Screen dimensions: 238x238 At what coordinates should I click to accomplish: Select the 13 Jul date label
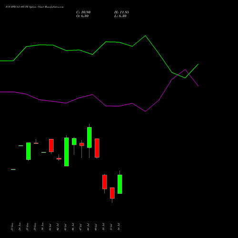111,227
